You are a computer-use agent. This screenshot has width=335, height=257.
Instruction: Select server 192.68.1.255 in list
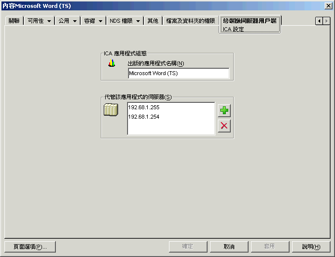point(144,107)
